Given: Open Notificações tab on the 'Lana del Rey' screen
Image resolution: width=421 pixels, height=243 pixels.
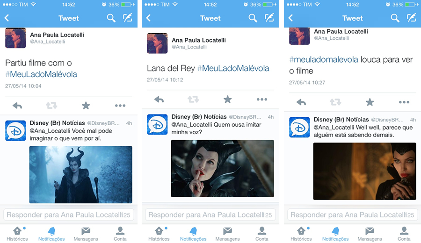Looking at the screenshot, I should (193, 234).
